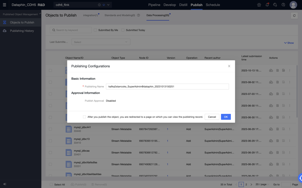Image resolution: width=302 pixels, height=188 pixels.
Task: View details of mysql_jdbc13 via document icon
Action: pyautogui.click(x=277, y=141)
